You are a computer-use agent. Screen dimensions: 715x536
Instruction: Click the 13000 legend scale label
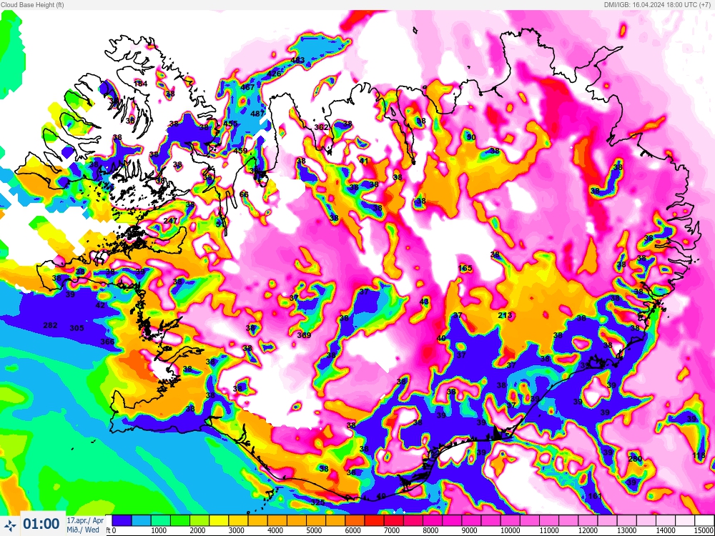pyautogui.click(x=626, y=530)
